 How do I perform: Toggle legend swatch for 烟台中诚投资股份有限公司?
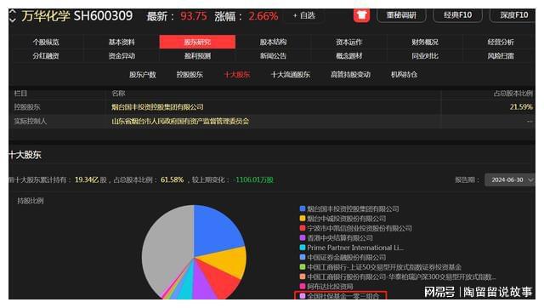click(x=303, y=219)
